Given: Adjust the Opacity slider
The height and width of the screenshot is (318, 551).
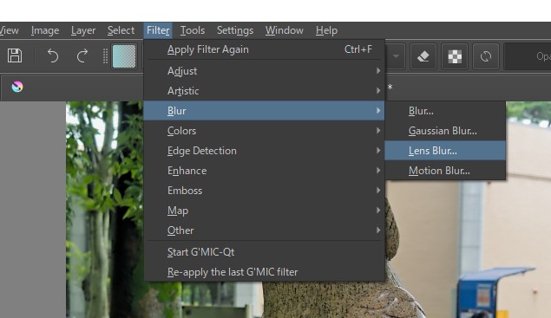Looking at the screenshot, I should pyautogui.click(x=528, y=56).
